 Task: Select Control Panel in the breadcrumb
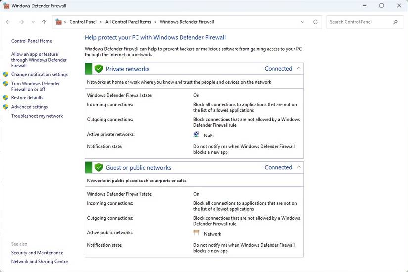coord(83,22)
